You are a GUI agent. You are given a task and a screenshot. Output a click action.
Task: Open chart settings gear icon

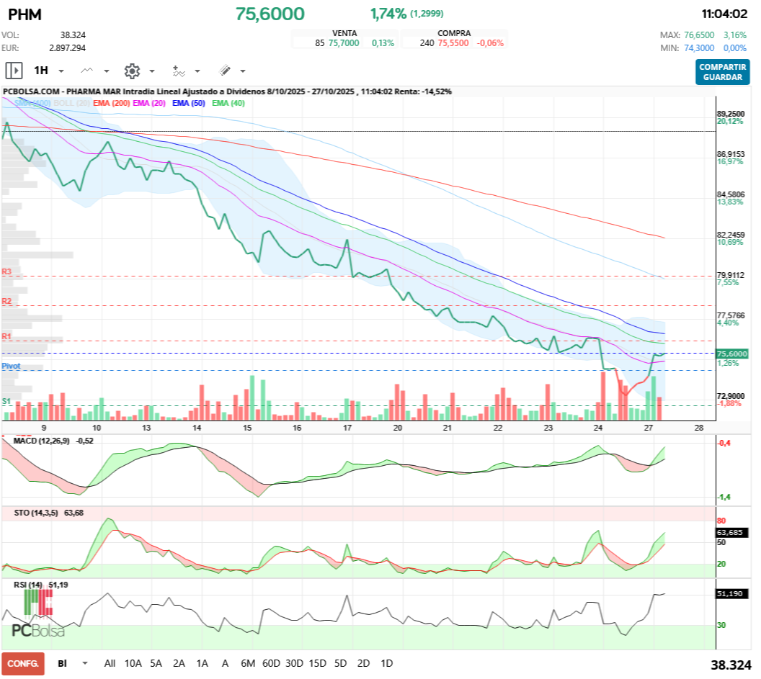[x=131, y=71]
